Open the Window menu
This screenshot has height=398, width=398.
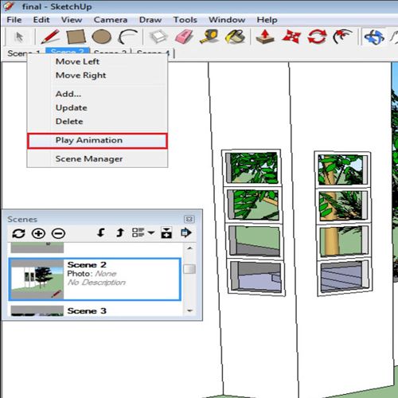(x=227, y=20)
